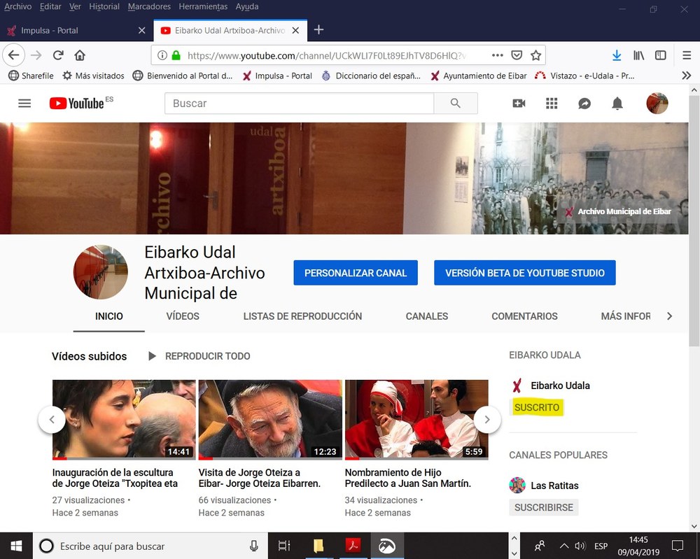700x559 pixels.
Task: Open the YouTube hamburger guide menu
Action: coord(24,104)
